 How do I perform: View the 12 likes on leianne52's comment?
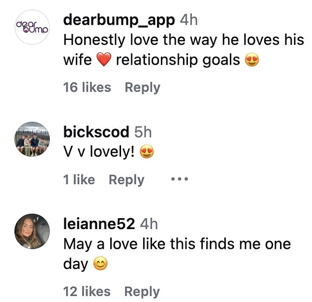pos(87,292)
